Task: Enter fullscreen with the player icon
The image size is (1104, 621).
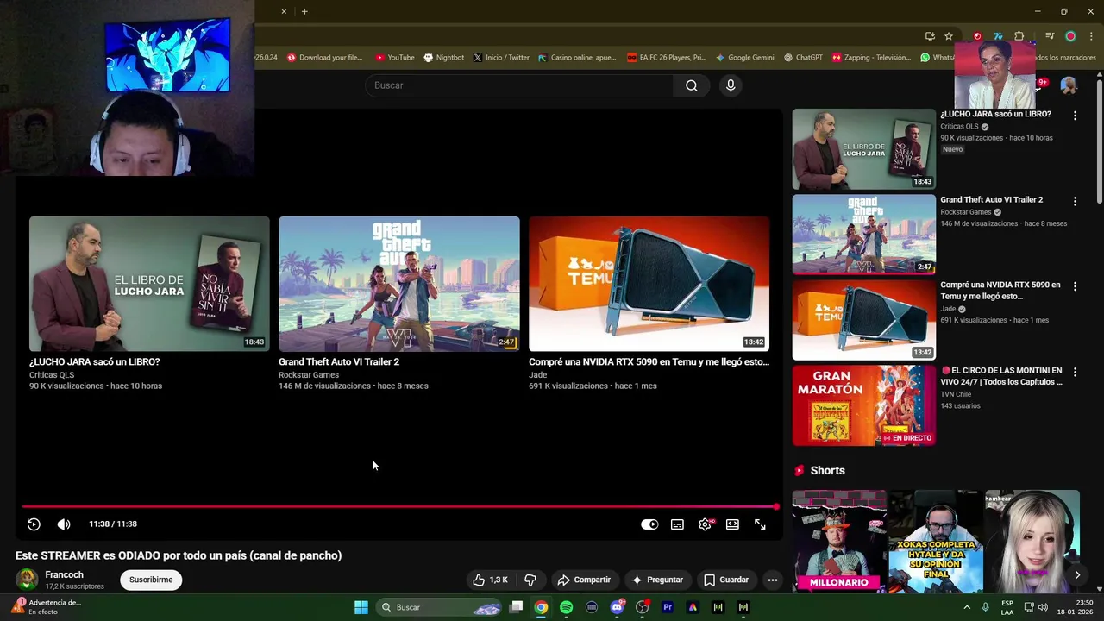Action: [760, 524]
